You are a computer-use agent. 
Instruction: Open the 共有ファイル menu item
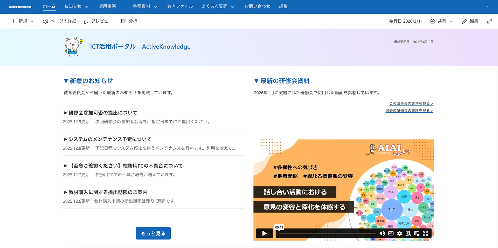pos(180,6)
